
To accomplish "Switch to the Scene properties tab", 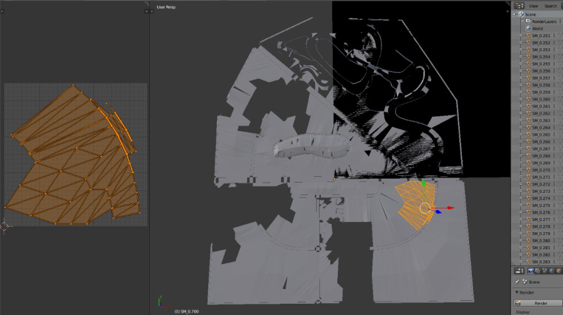I will [x=544, y=271].
